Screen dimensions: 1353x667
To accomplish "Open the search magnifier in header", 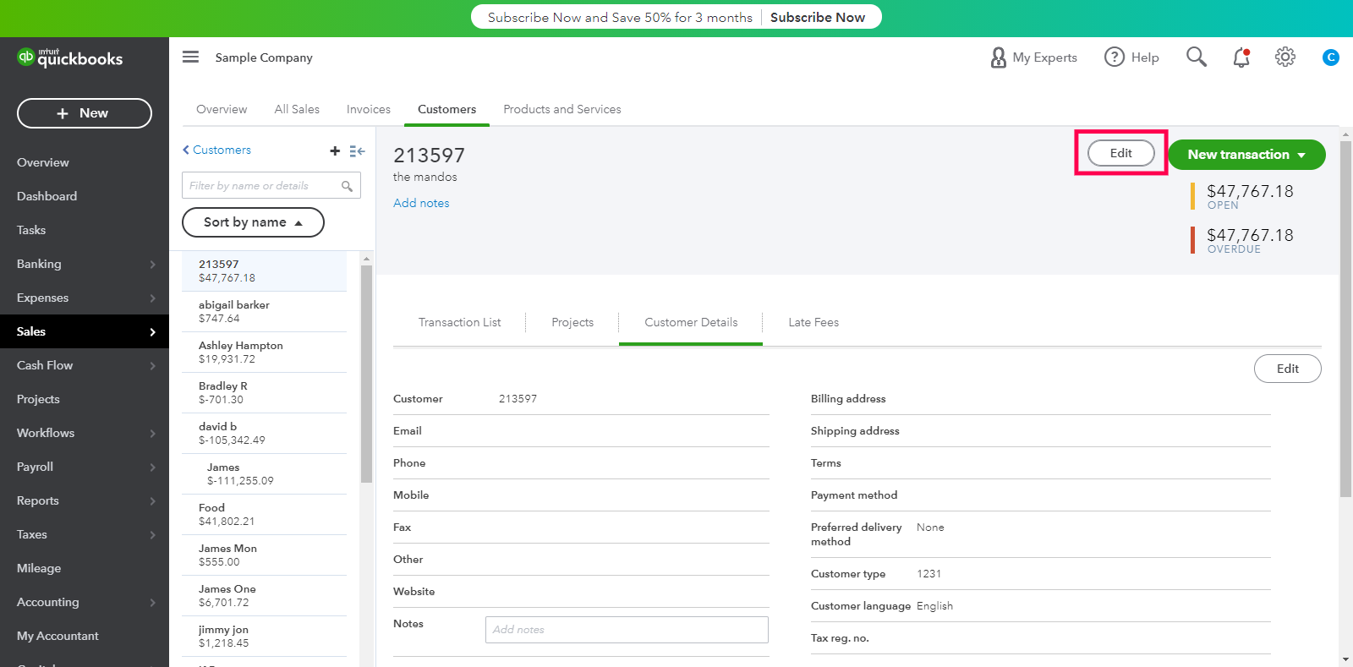I will tap(1196, 57).
